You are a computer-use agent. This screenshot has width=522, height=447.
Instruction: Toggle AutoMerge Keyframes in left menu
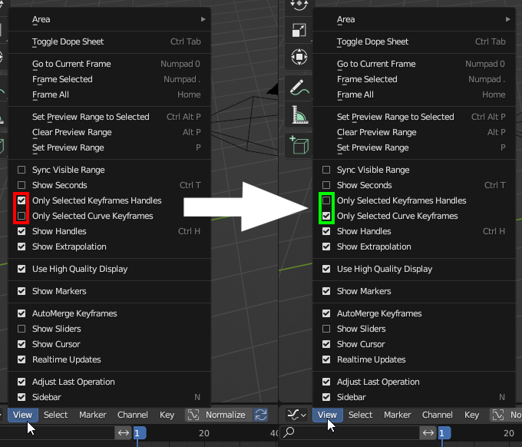click(x=21, y=313)
